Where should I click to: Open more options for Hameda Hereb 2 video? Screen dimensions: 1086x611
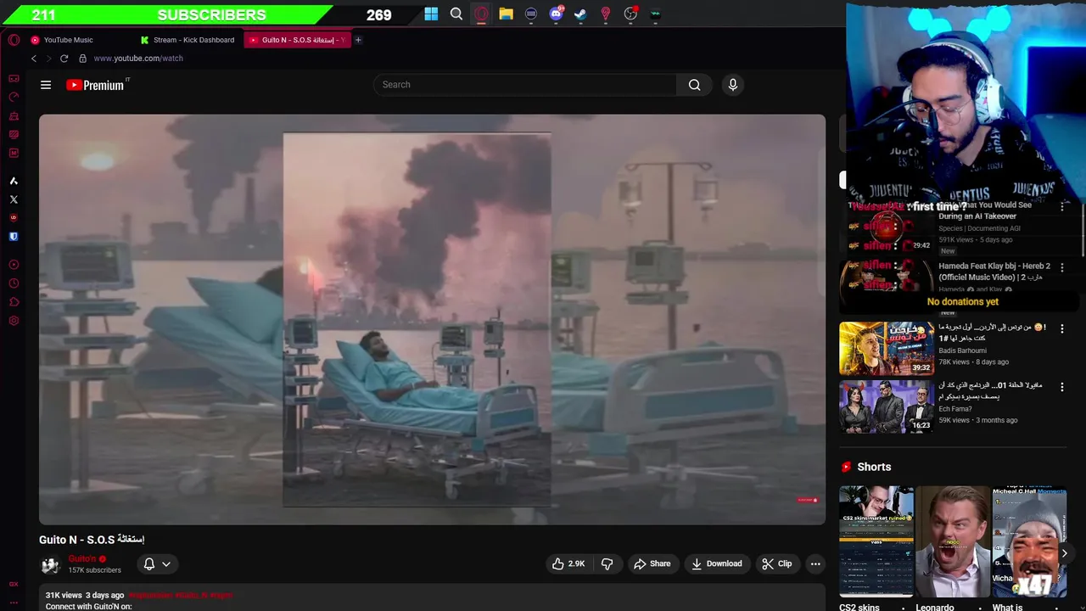click(1061, 267)
